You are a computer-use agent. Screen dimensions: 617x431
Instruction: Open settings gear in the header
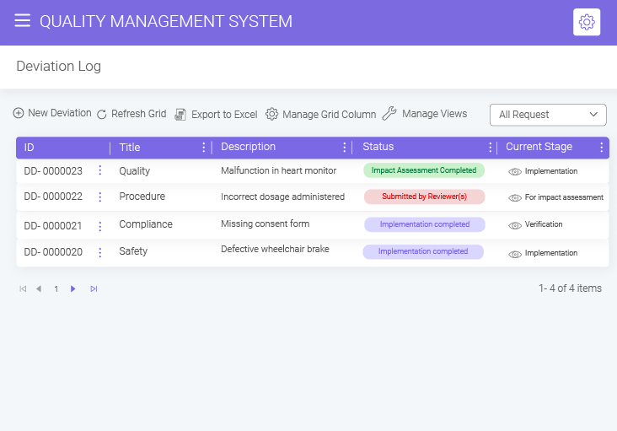(x=587, y=22)
